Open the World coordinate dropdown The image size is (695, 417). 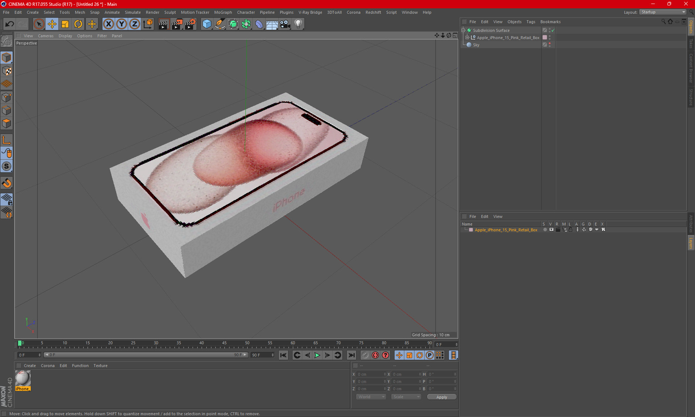371,397
